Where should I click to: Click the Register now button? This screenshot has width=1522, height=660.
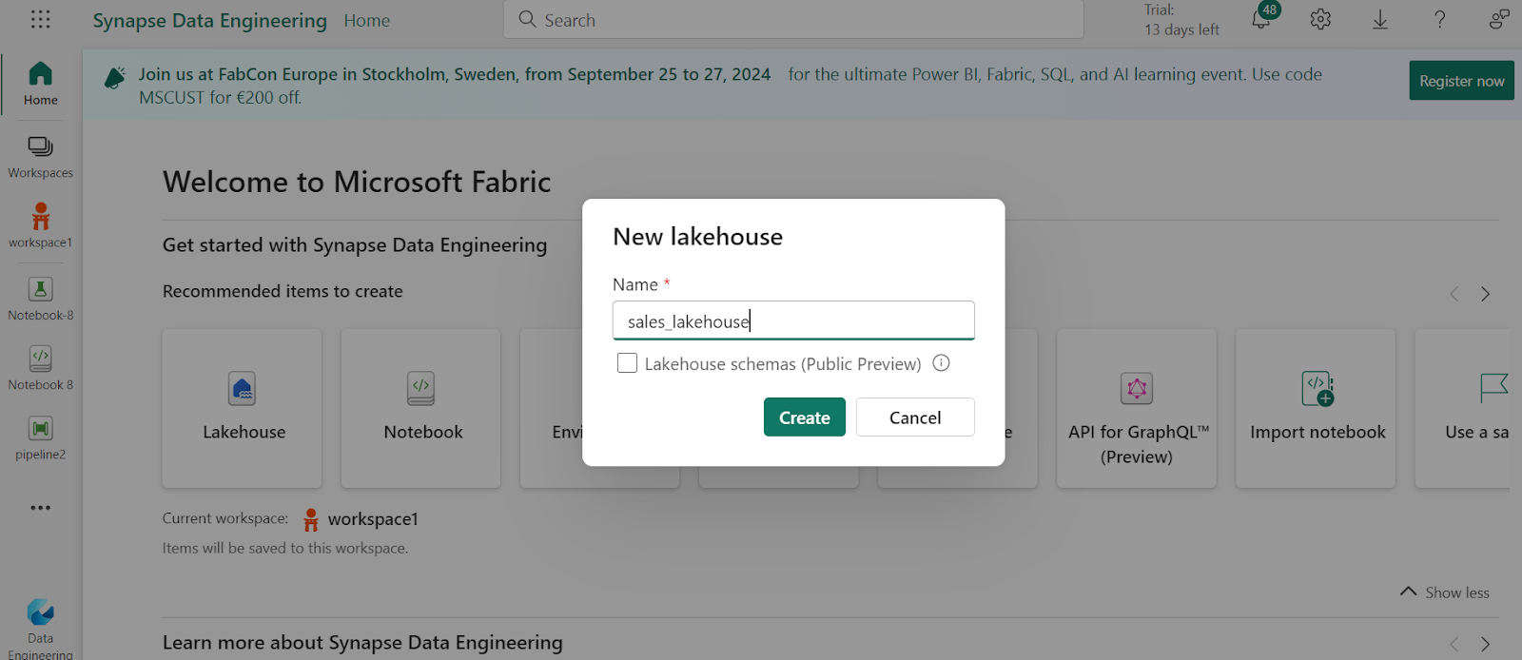[1462, 81]
